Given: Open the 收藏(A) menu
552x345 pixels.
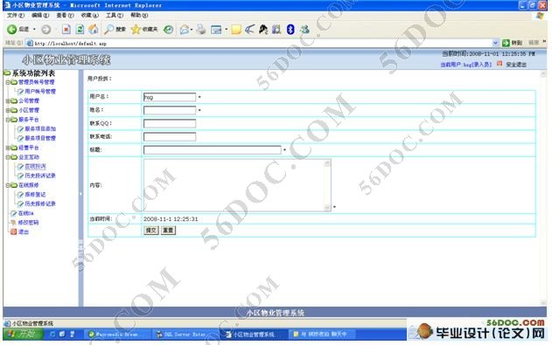Looking at the screenshot, I should click(89, 15).
